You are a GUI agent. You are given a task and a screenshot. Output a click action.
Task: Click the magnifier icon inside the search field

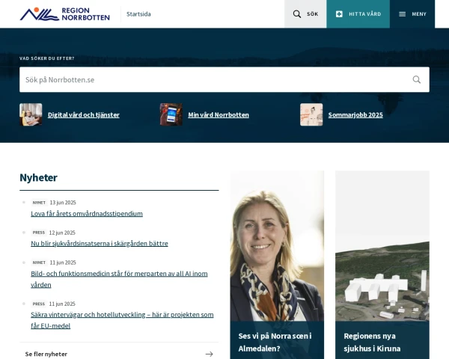click(417, 79)
